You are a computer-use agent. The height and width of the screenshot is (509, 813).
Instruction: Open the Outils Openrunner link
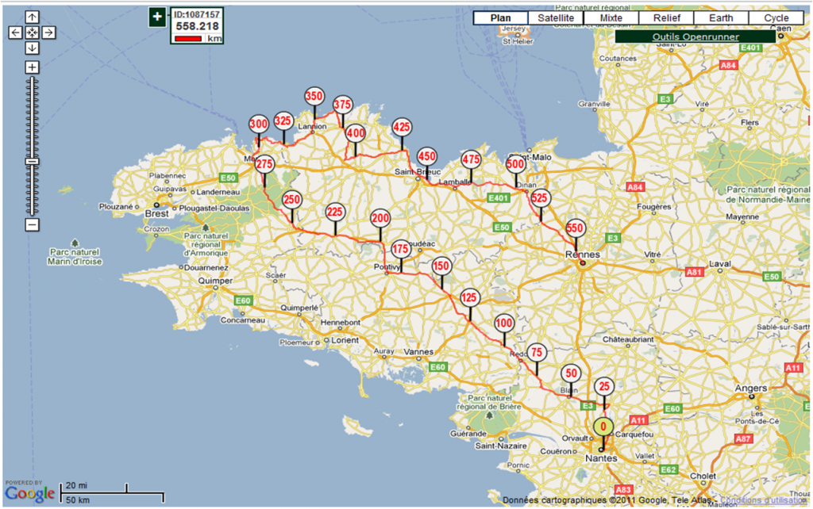[x=695, y=37]
